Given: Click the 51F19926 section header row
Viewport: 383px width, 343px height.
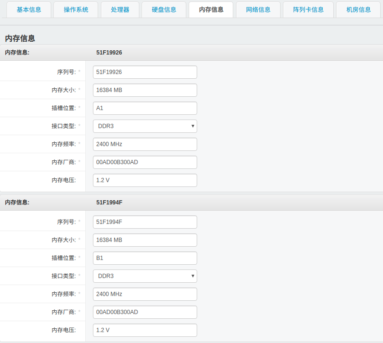Looking at the screenshot, I should [x=191, y=53].
